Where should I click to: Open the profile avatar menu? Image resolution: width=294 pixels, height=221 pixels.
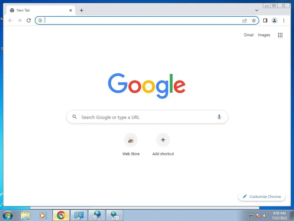[x=274, y=20]
